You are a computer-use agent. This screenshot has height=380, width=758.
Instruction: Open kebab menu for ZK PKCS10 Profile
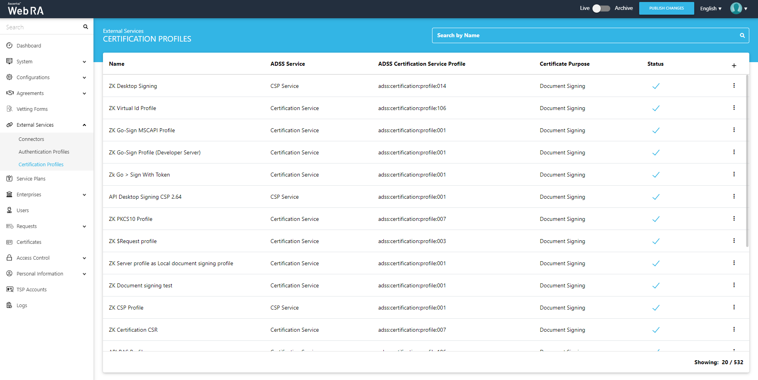[x=734, y=218]
